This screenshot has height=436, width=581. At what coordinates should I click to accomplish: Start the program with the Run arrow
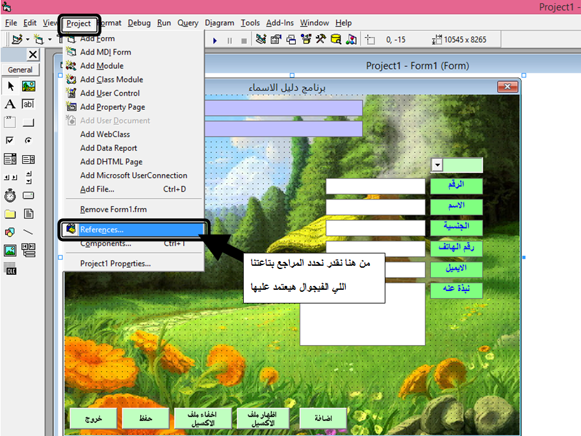(215, 40)
